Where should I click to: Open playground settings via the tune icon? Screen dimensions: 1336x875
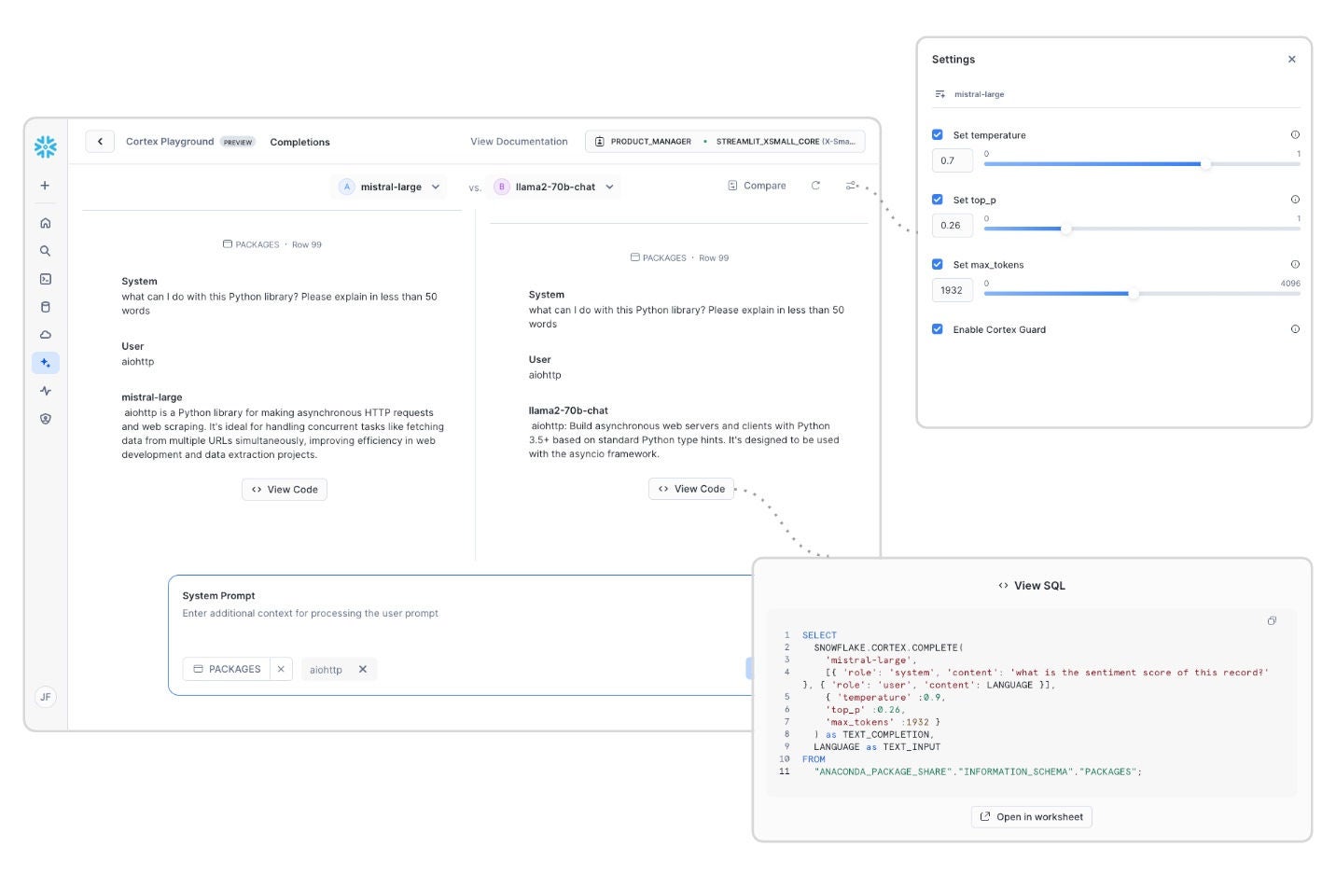click(850, 186)
